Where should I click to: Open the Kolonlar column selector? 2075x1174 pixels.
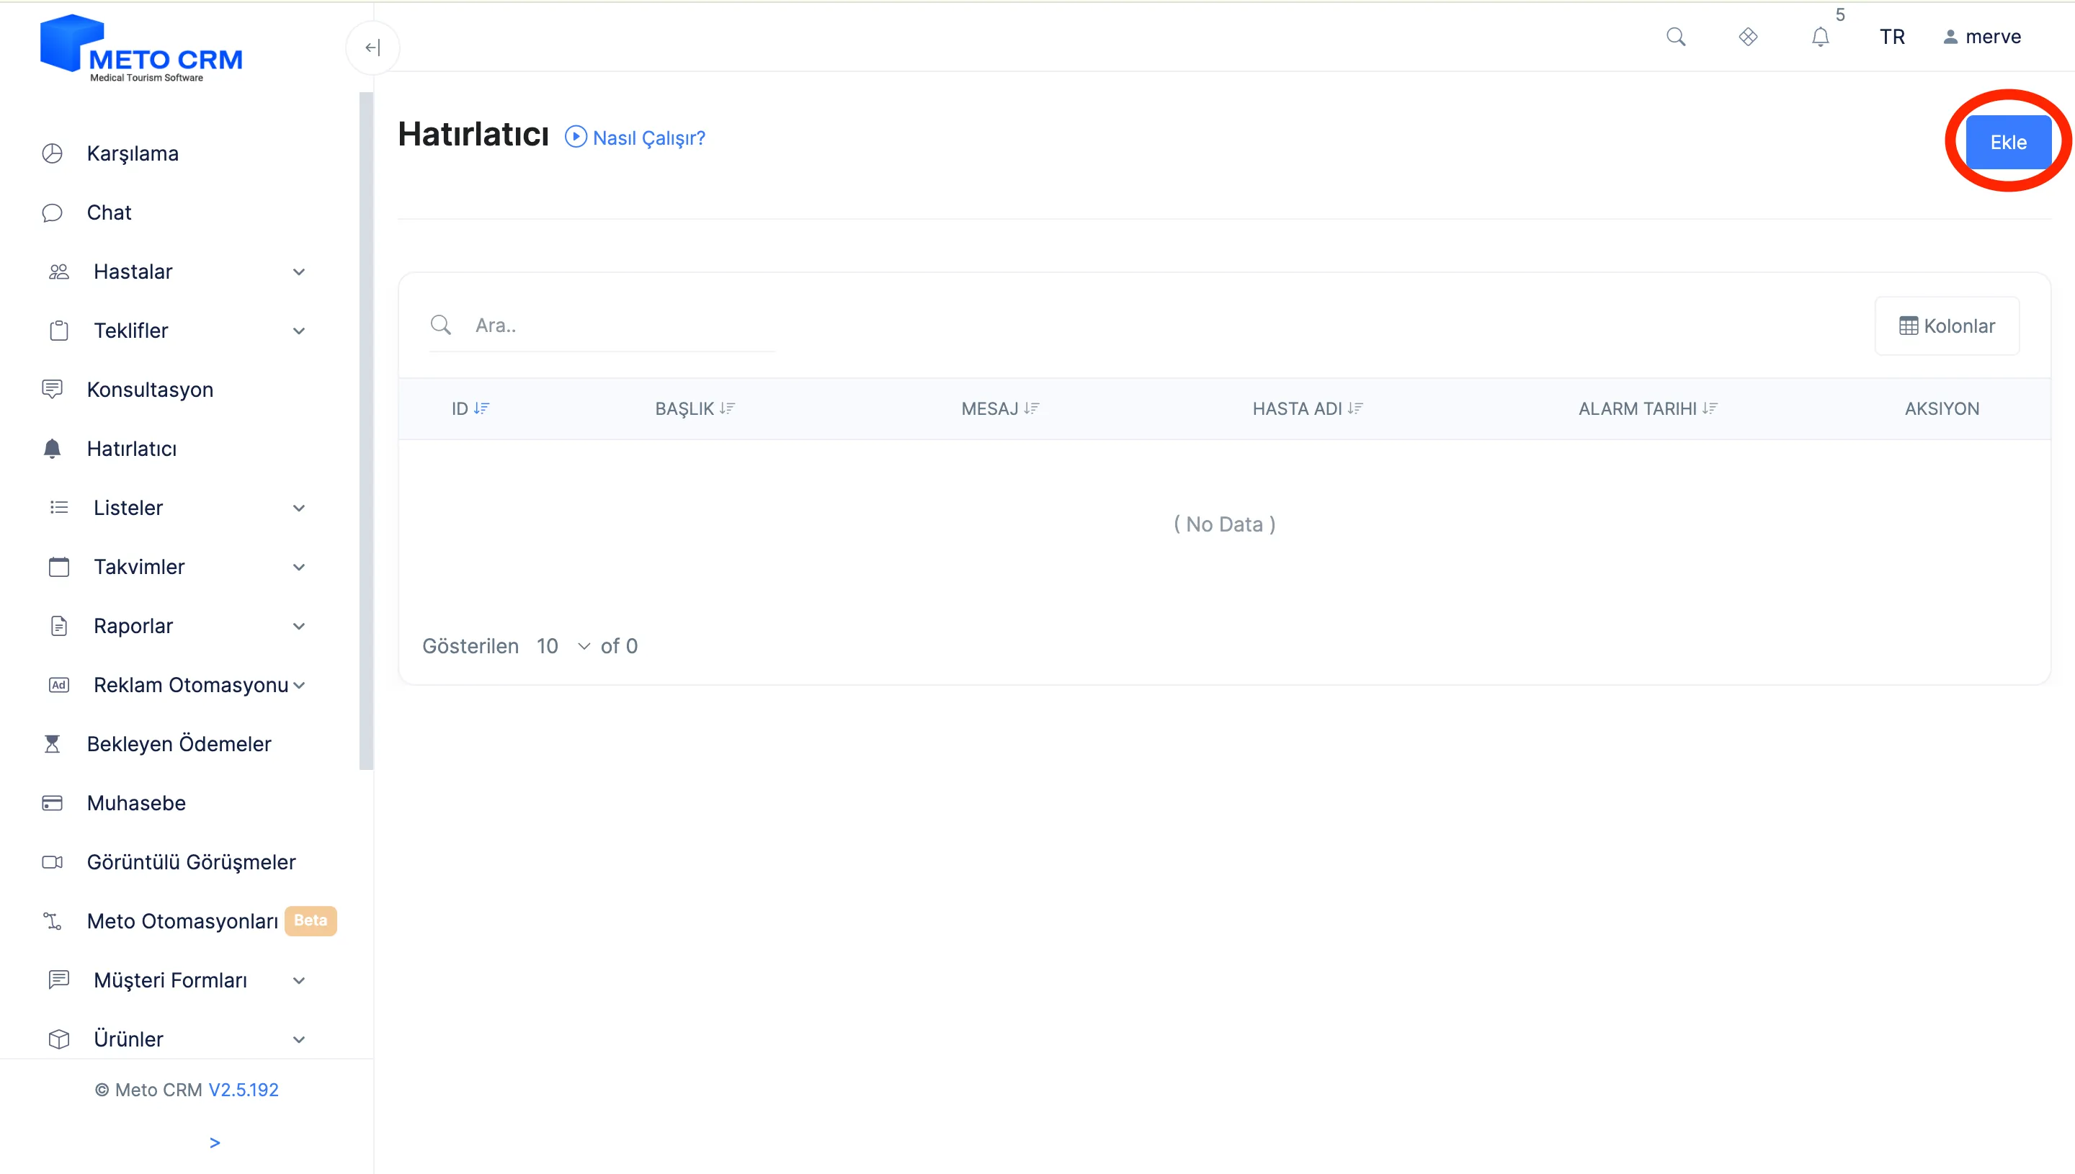[x=1947, y=326]
